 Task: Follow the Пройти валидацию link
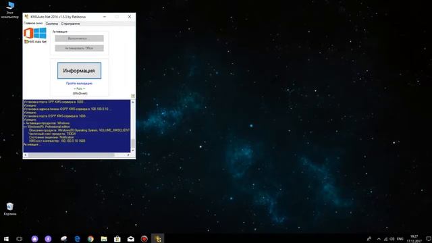[79, 83]
